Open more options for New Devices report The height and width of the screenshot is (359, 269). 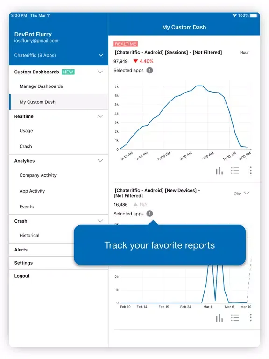[251, 317]
